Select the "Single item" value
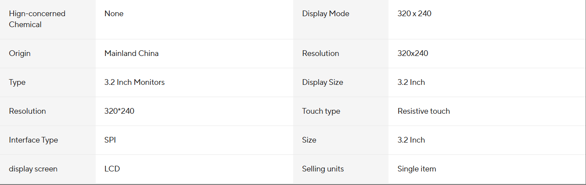Viewport: 586px width, 185px height. coord(417,169)
